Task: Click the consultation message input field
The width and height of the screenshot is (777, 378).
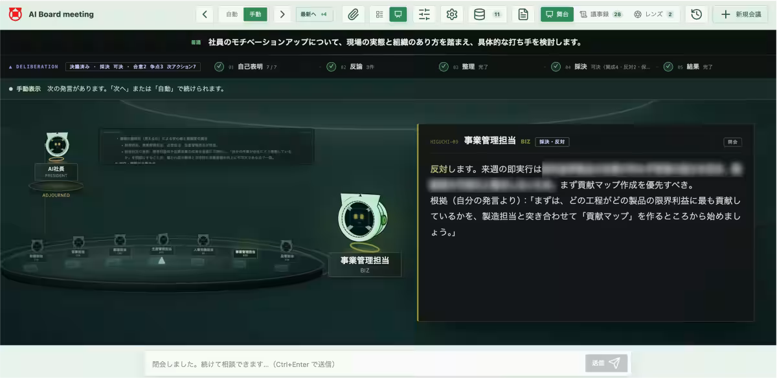Action: coord(366,364)
